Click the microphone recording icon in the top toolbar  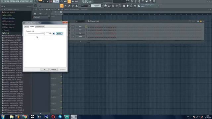(139, 1)
